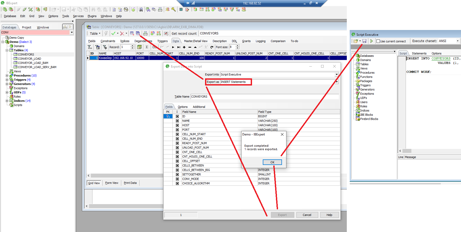461x232 pixels.
Task: Open the Options tab in Export dialog
Action: tap(183, 107)
